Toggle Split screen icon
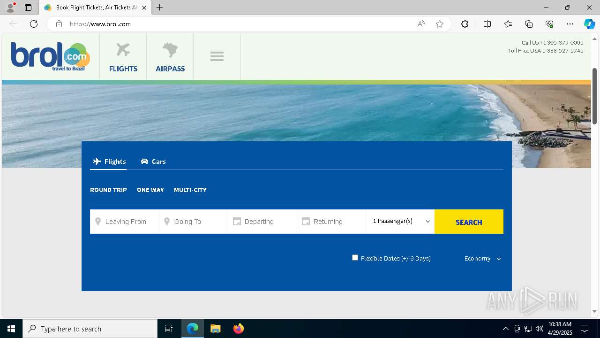 tap(487, 24)
